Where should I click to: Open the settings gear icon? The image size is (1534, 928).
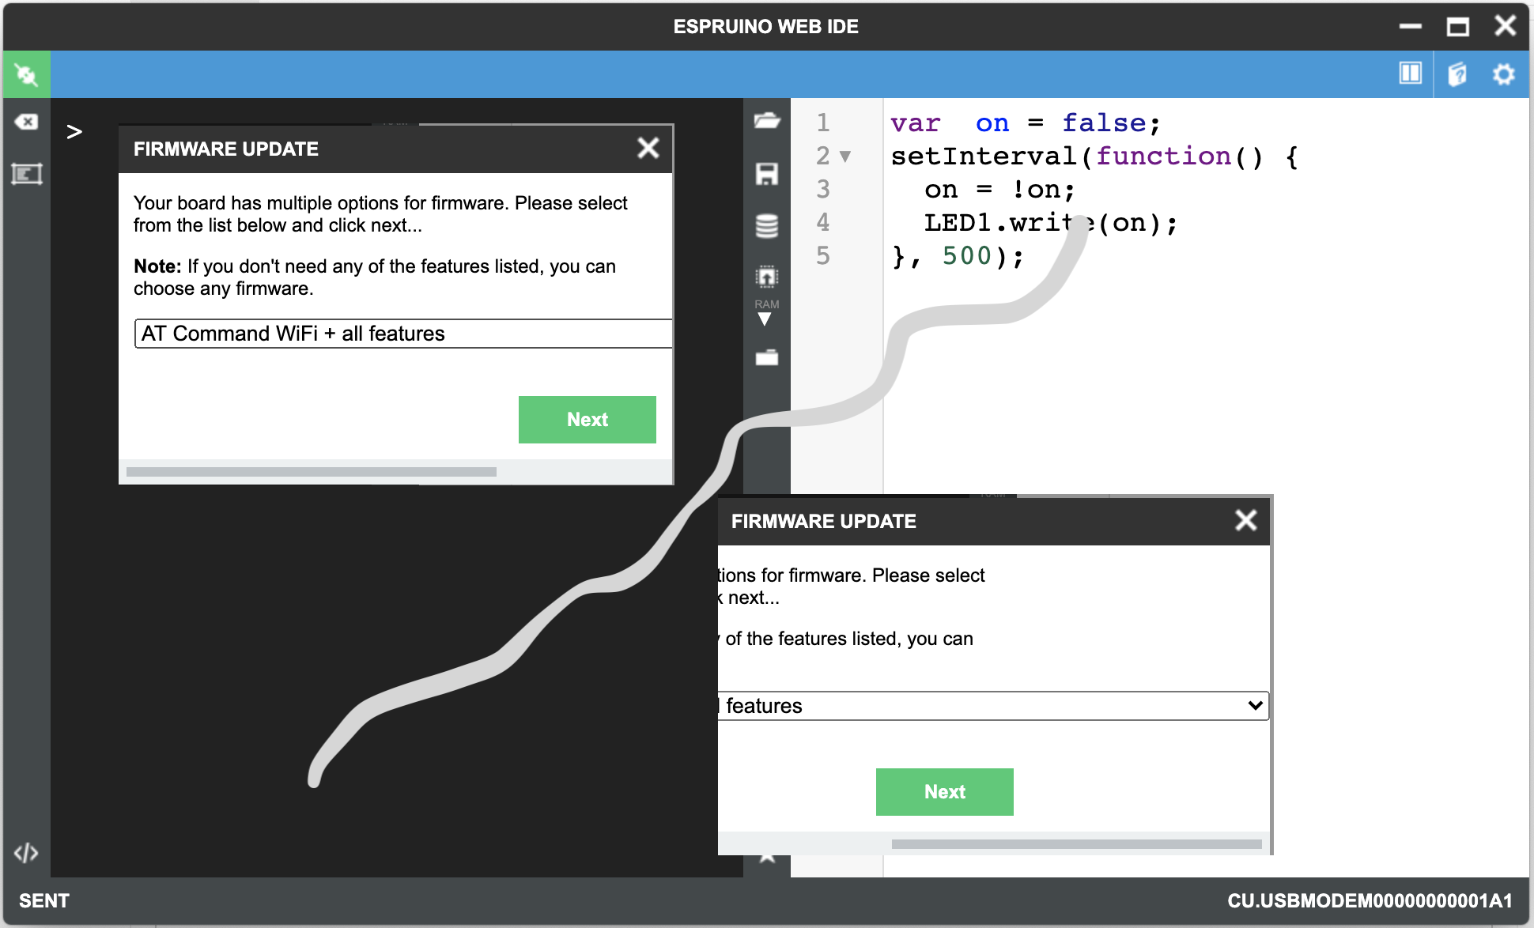[1503, 74]
